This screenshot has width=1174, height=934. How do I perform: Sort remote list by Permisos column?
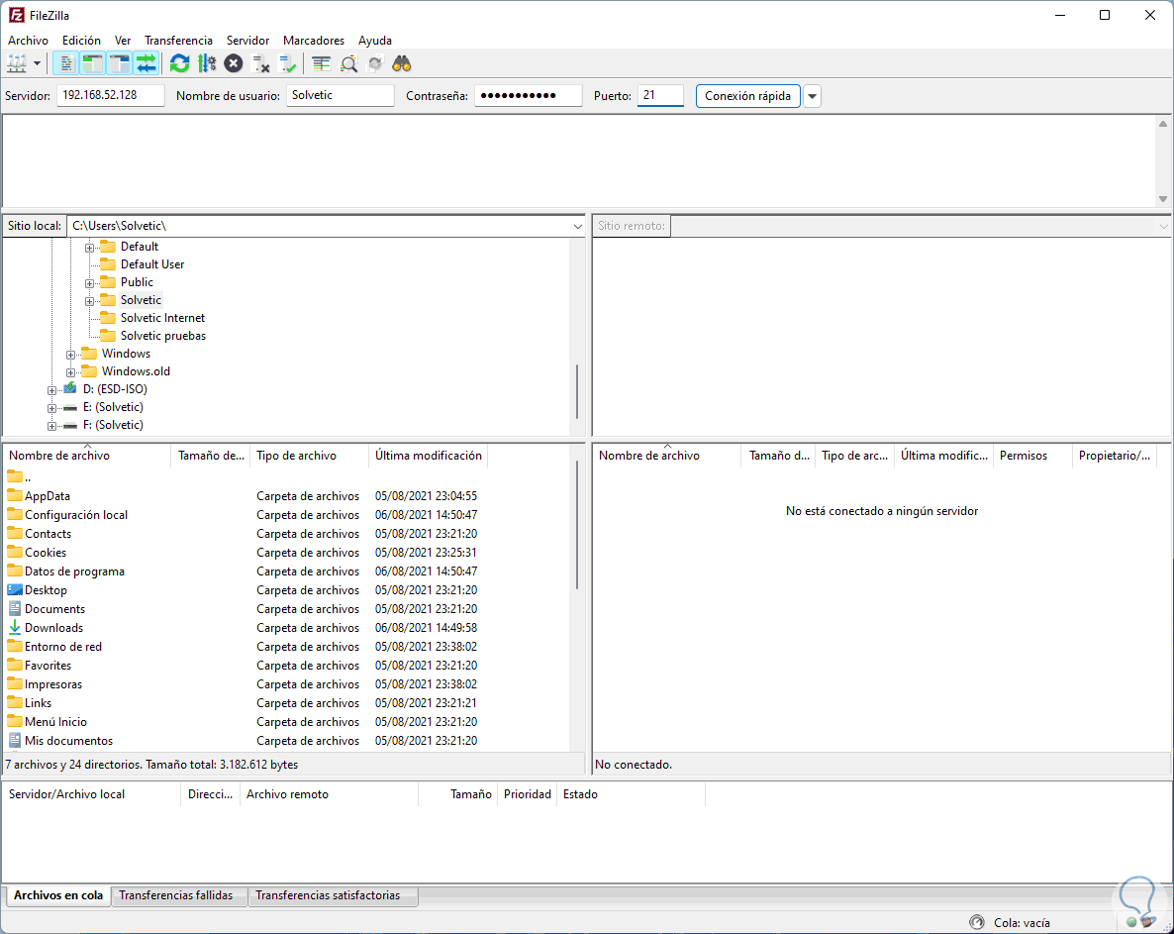coord(1032,456)
